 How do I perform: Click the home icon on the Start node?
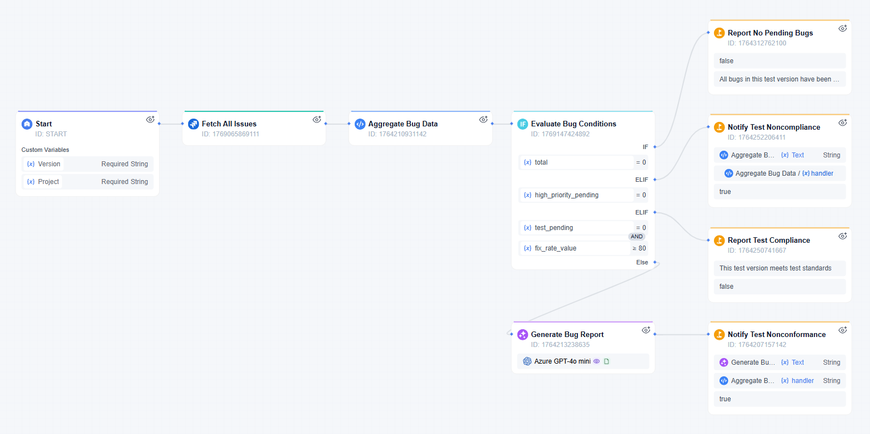tap(26, 124)
